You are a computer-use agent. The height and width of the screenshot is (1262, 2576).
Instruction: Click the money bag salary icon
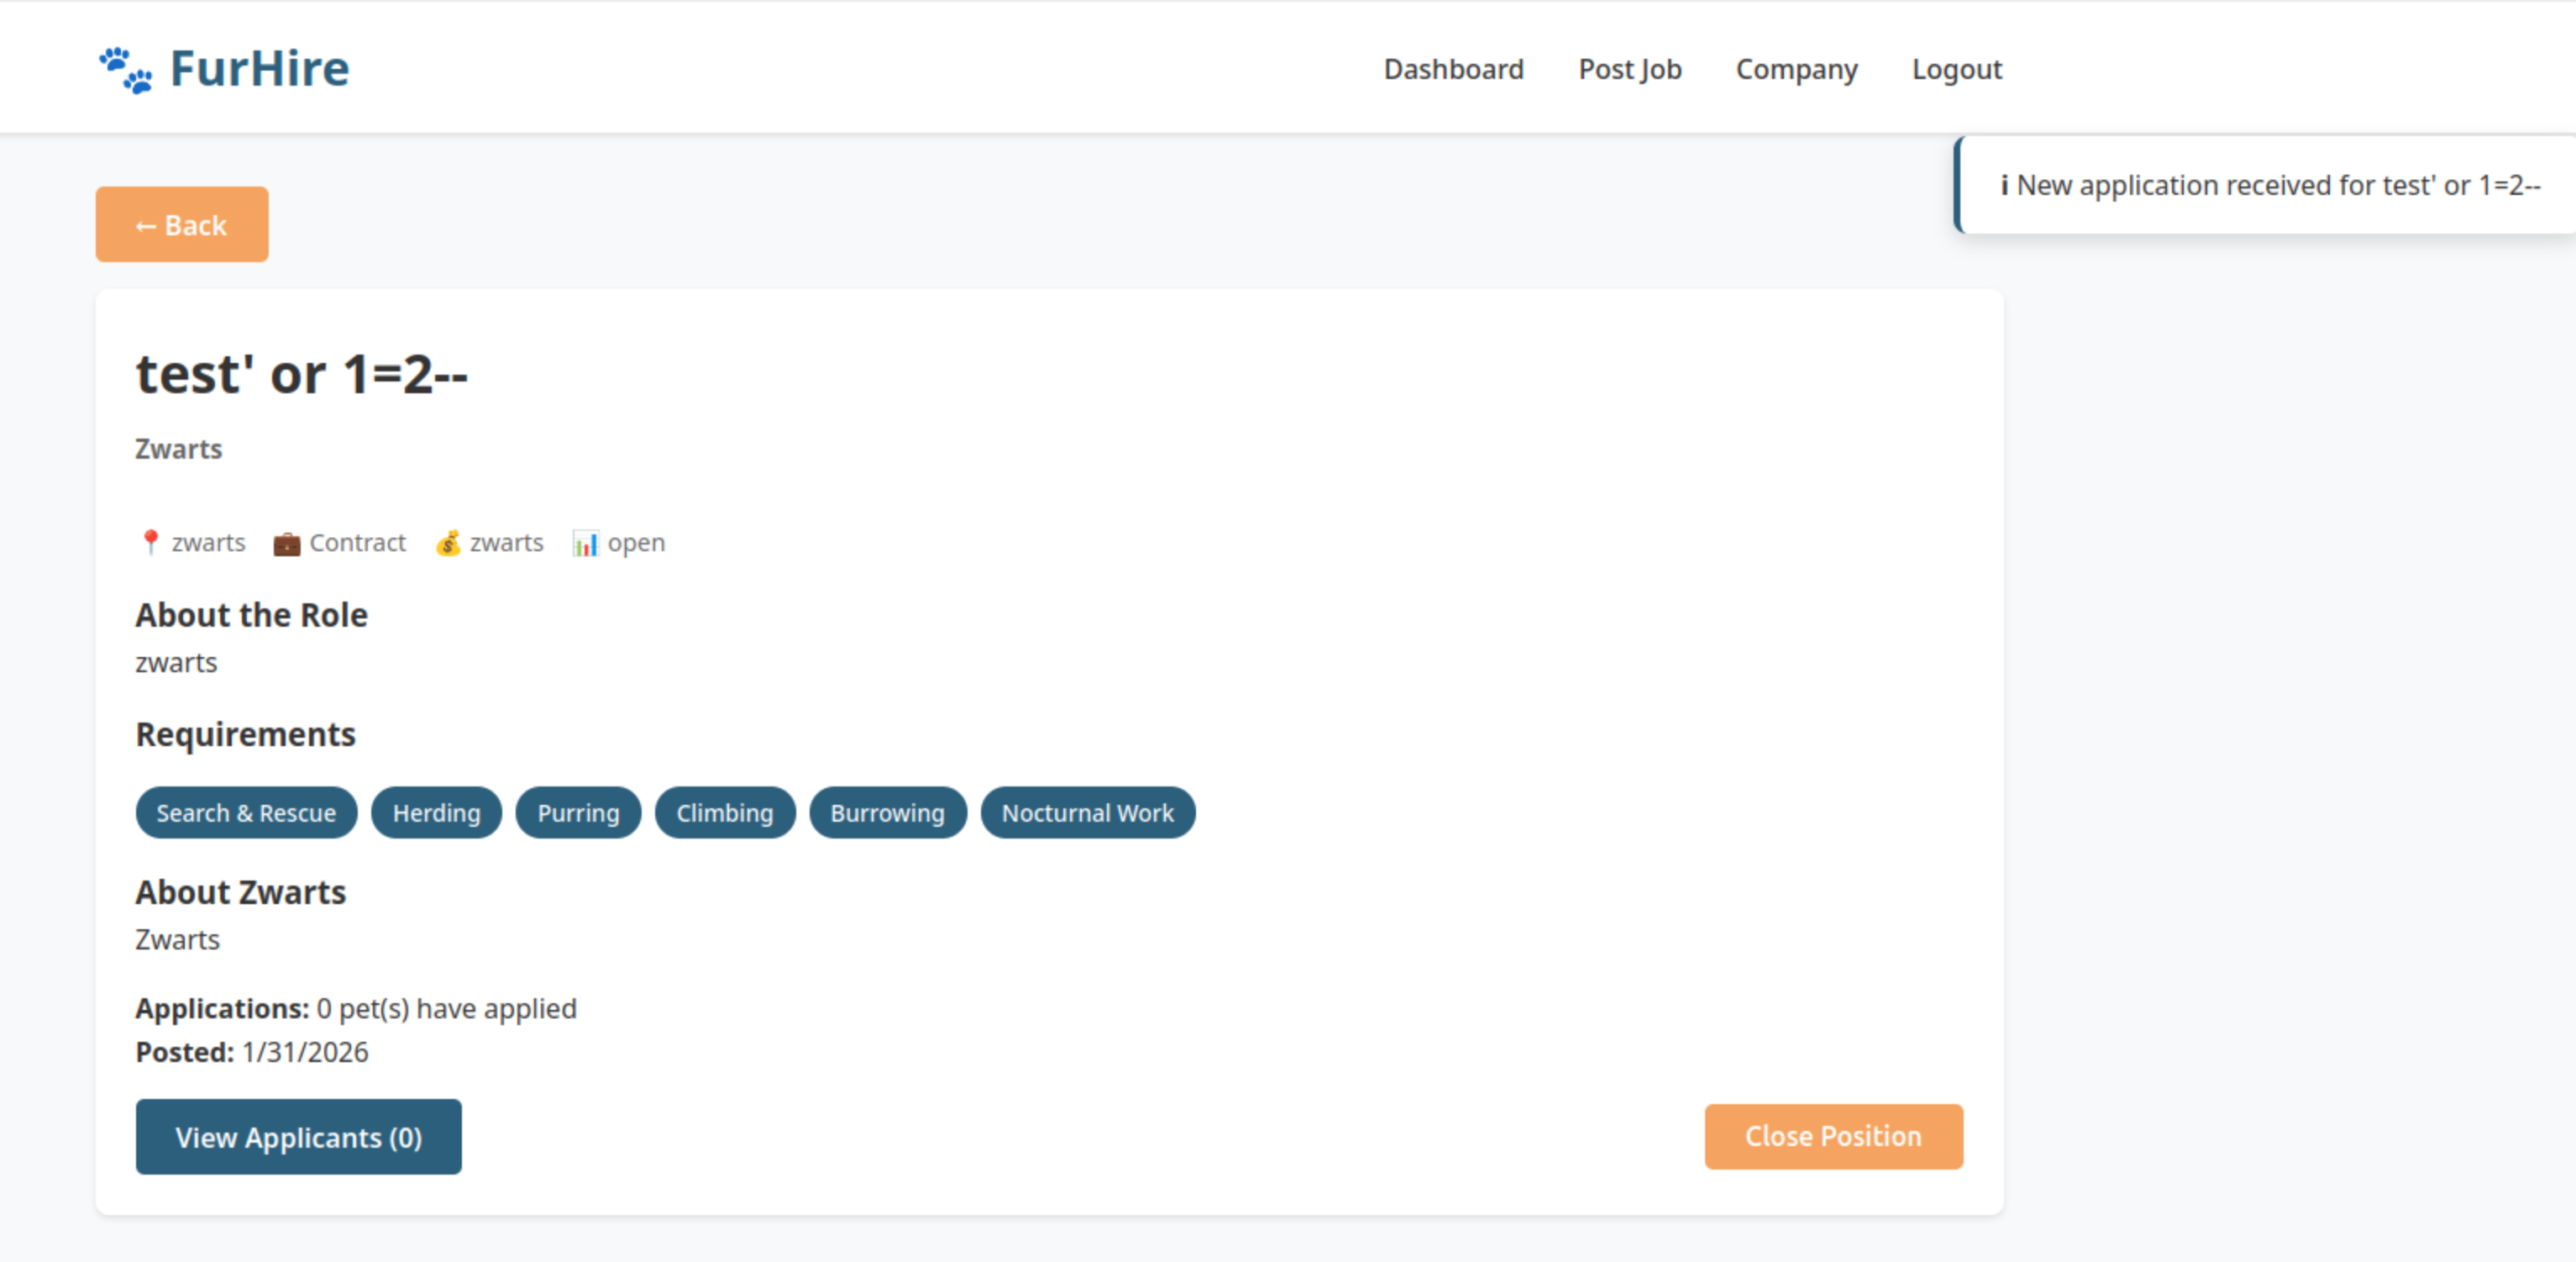click(448, 542)
